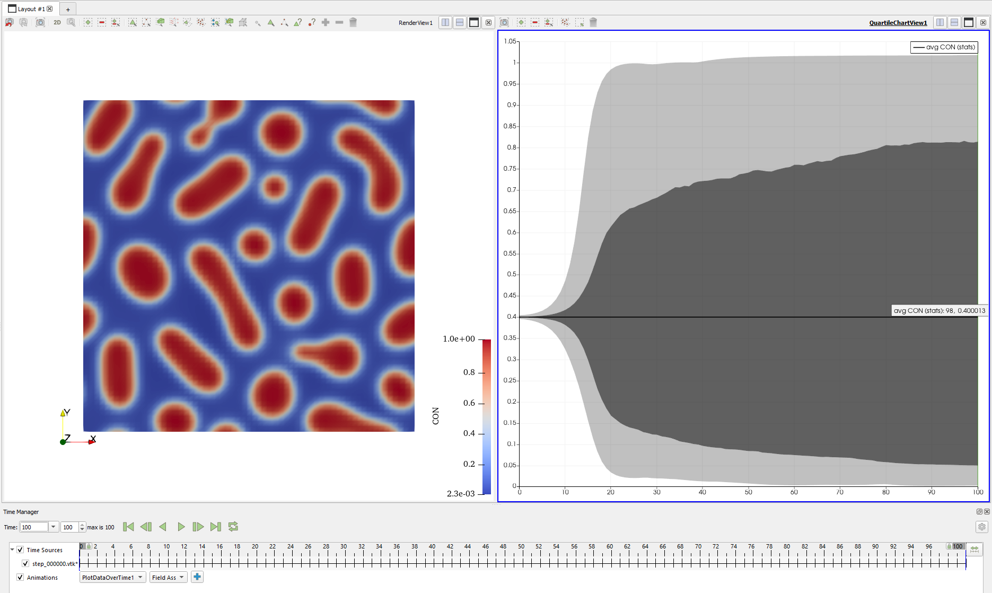This screenshot has height=593, width=992.
Task: Enable subtract selection mode in chart toolbar
Action: [535, 22]
